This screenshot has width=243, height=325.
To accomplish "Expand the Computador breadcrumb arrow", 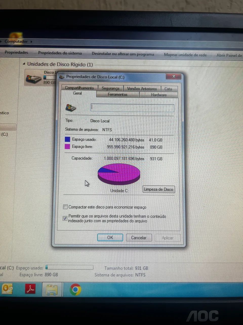I will 31,42.
